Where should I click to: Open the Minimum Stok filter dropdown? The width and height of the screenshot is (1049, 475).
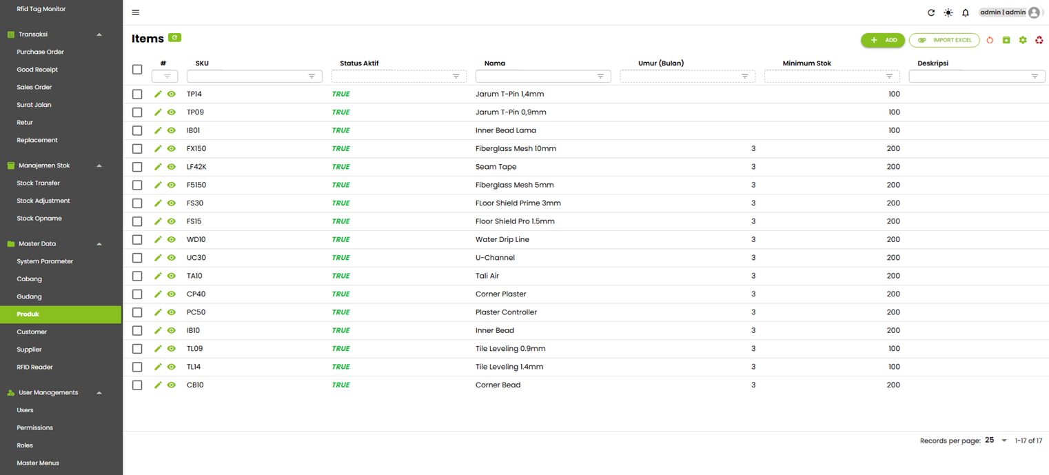point(832,77)
